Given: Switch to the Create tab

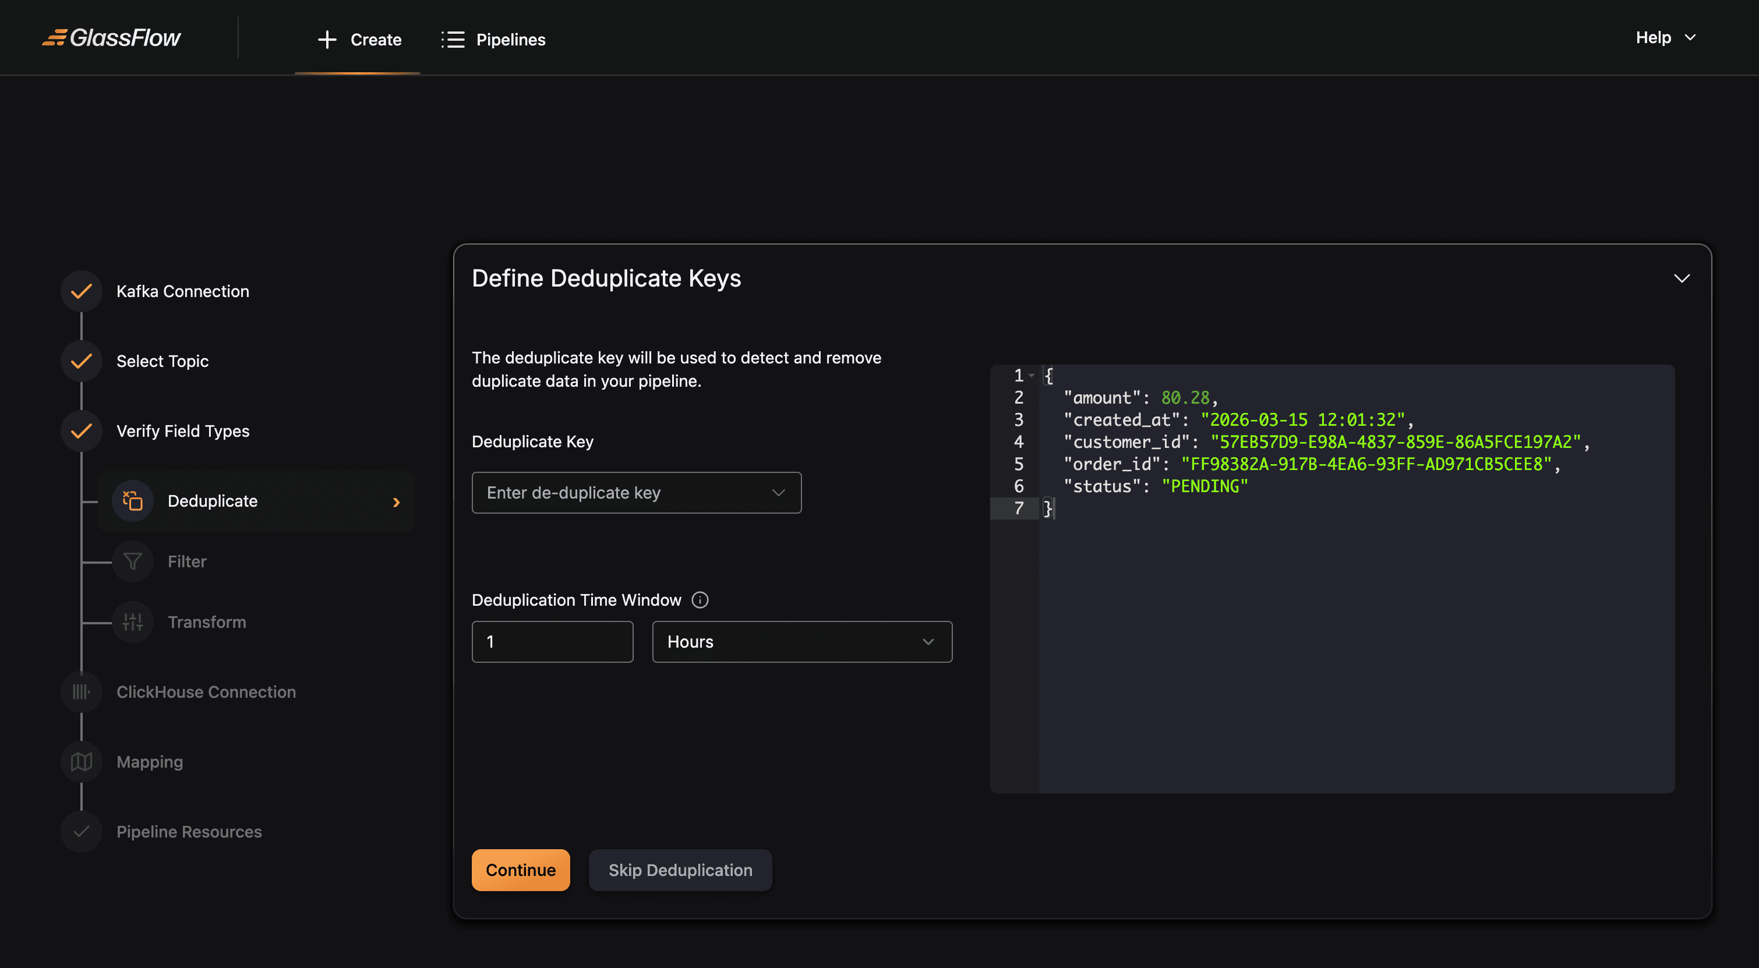Looking at the screenshot, I should tap(358, 39).
